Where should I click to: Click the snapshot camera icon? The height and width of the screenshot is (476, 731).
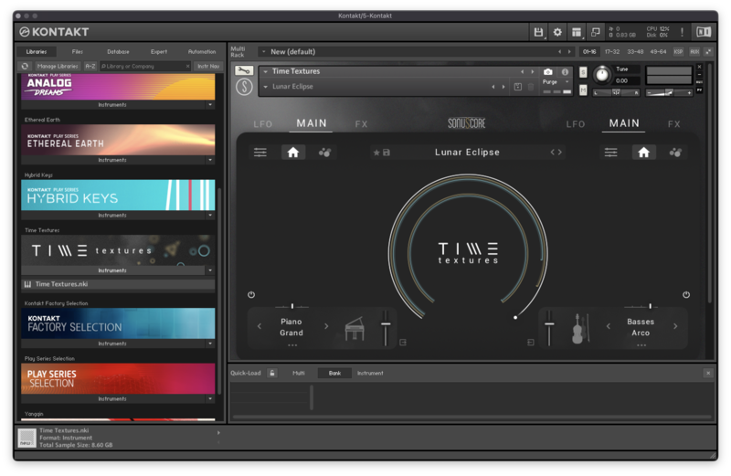pyautogui.click(x=548, y=71)
